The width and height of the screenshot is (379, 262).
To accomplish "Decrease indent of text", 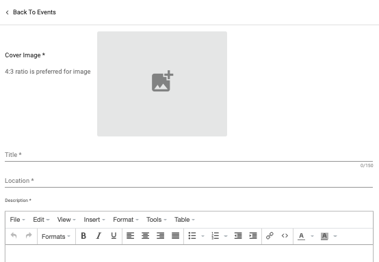I will (238, 235).
